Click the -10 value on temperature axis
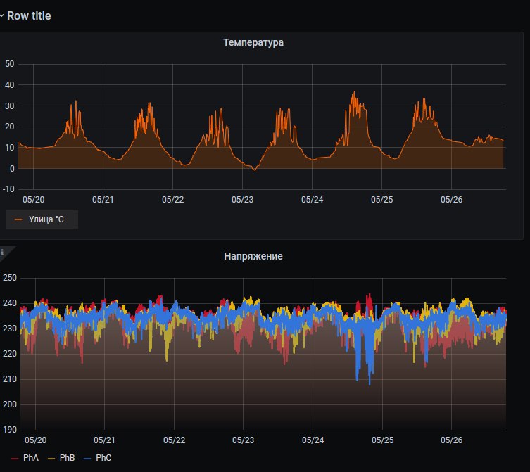This screenshot has width=530, height=472. click(8, 189)
